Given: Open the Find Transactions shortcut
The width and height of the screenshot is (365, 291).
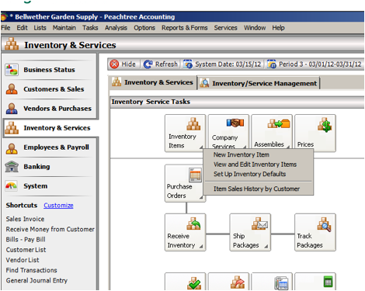Looking at the screenshot, I should pos(32,270).
